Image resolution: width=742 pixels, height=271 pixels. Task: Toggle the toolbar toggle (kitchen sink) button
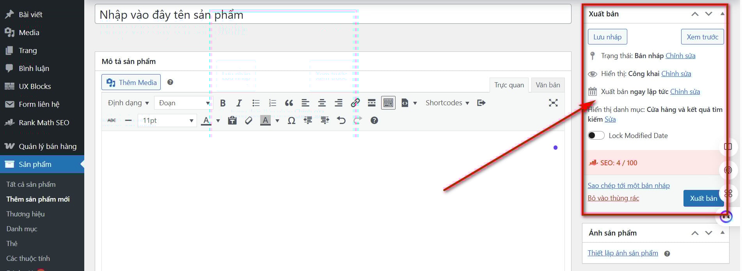click(x=388, y=103)
